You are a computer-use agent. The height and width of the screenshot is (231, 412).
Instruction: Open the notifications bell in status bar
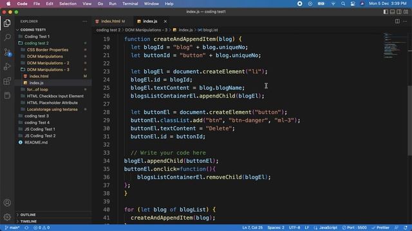[x=406, y=228]
